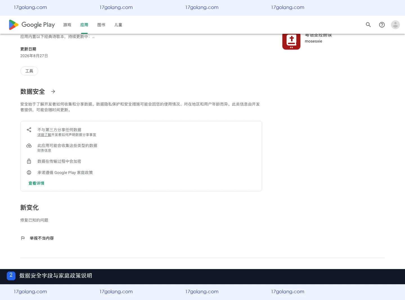The width and height of the screenshot is (405, 300).
Task: Go to the 图书 tab
Action: pyautogui.click(x=101, y=25)
